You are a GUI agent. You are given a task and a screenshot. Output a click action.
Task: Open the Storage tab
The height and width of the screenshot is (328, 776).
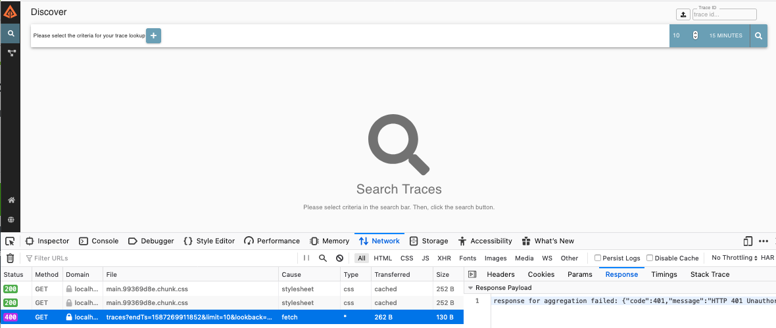point(429,241)
